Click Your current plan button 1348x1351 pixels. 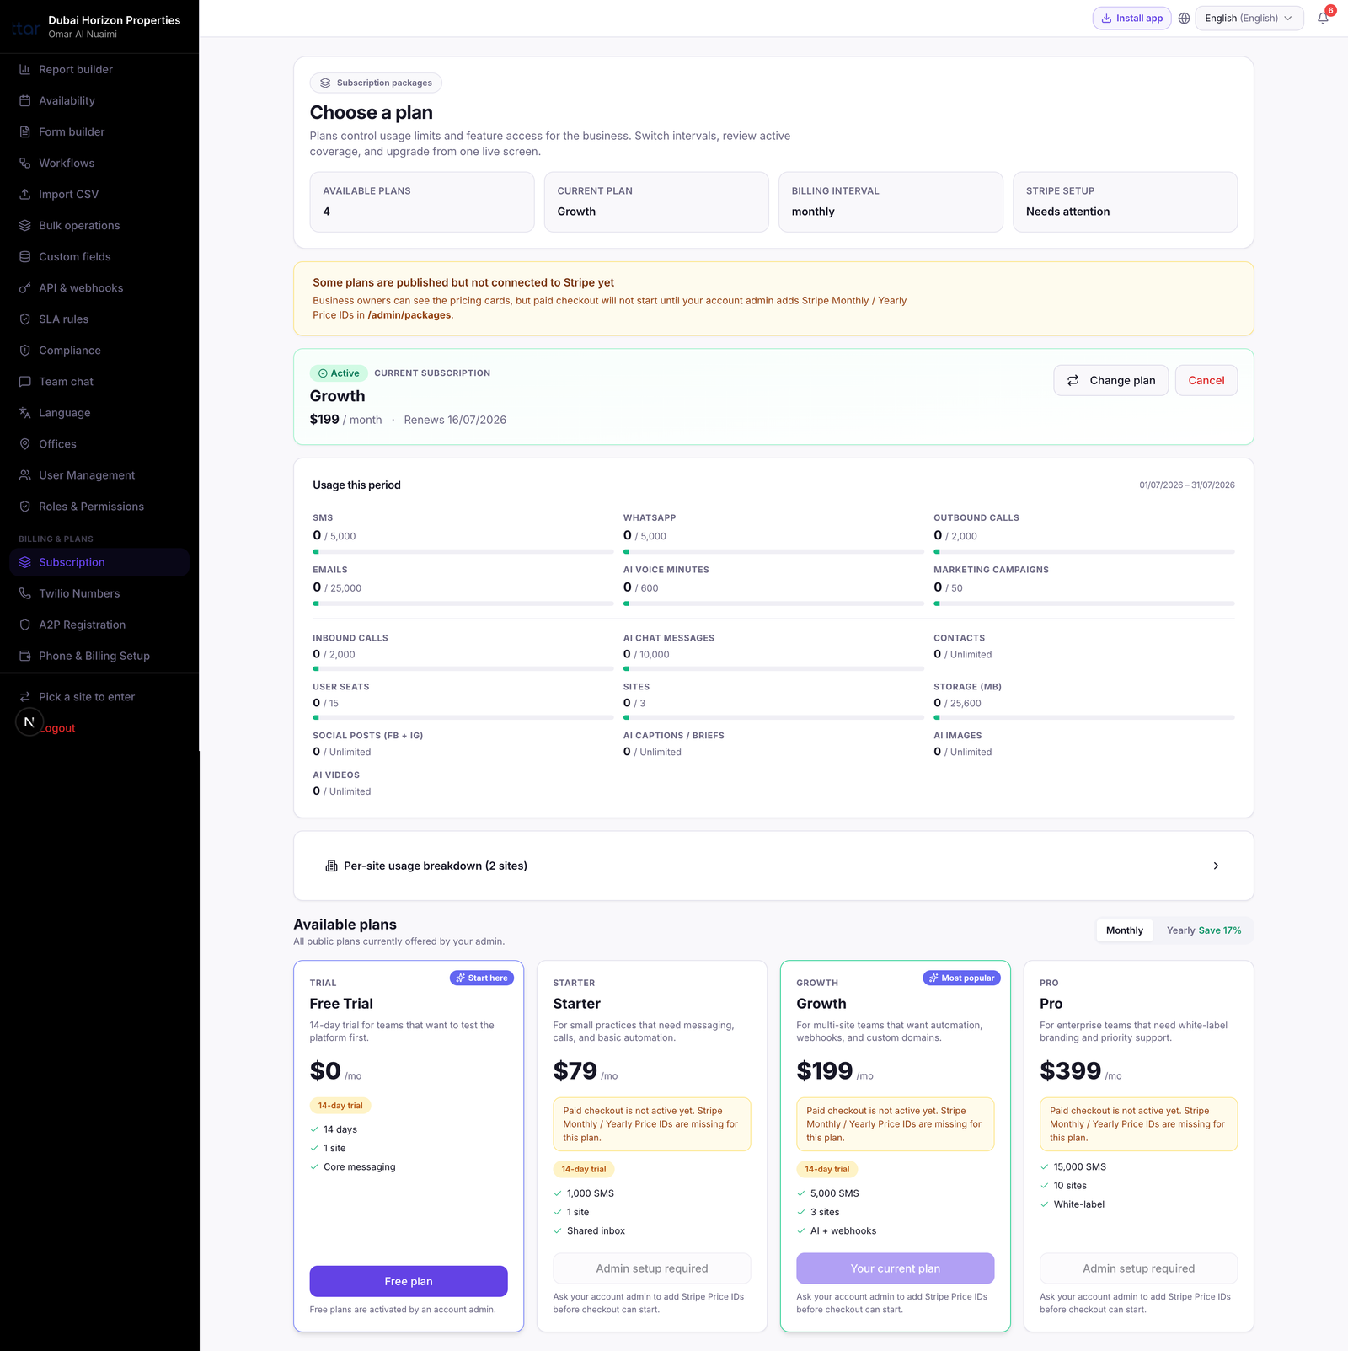[895, 1268]
